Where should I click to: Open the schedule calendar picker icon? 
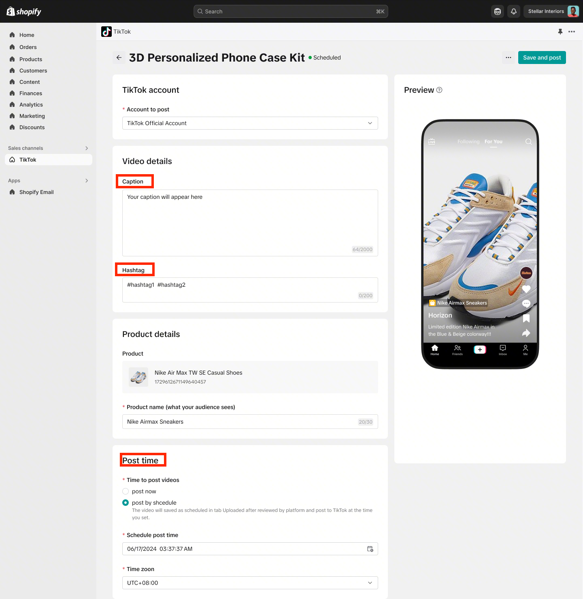pyautogui.click(x=370, y=549)
